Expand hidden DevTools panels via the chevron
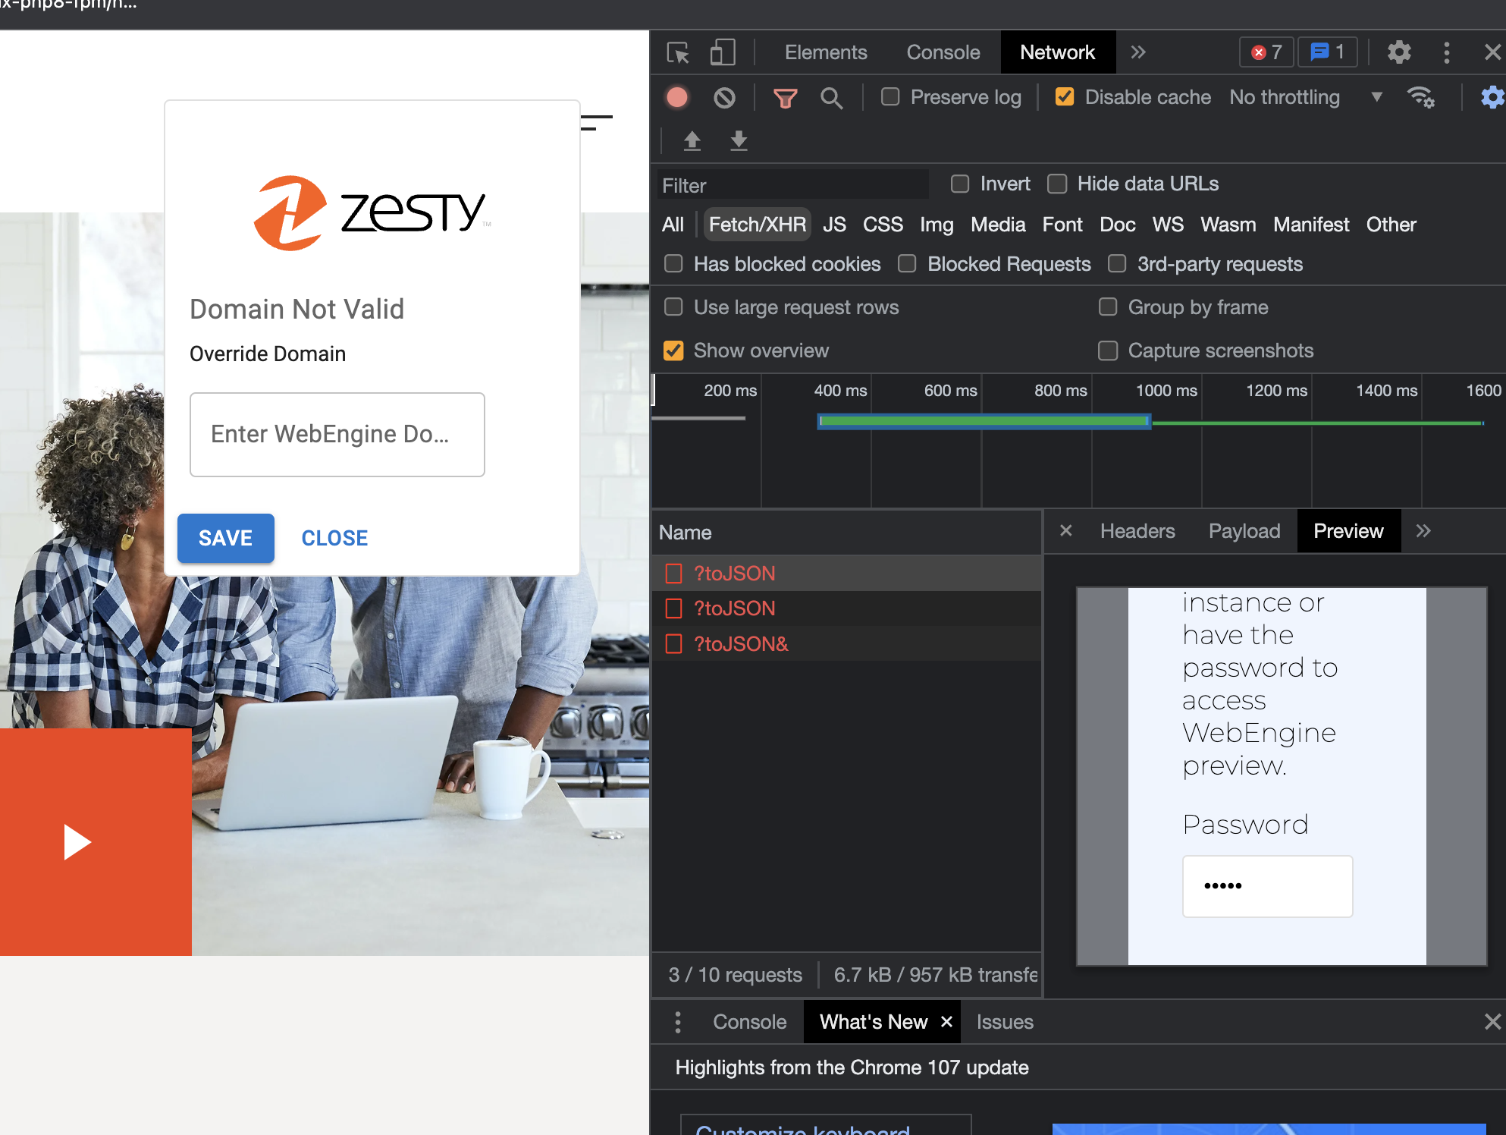The height and width of the screenshot is (1135, 1506). (1137, 52)
